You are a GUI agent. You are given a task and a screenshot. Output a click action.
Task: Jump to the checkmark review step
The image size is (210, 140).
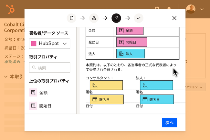pos(139,18)
